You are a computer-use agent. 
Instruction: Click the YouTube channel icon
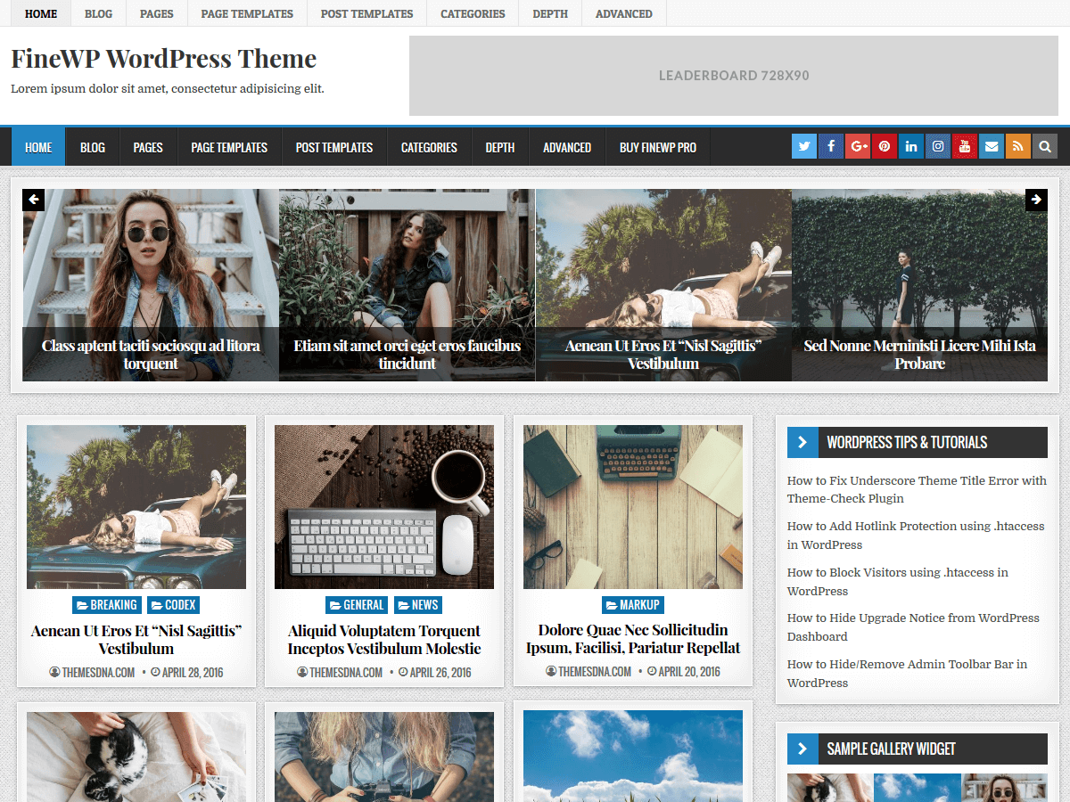coord(964,145)
